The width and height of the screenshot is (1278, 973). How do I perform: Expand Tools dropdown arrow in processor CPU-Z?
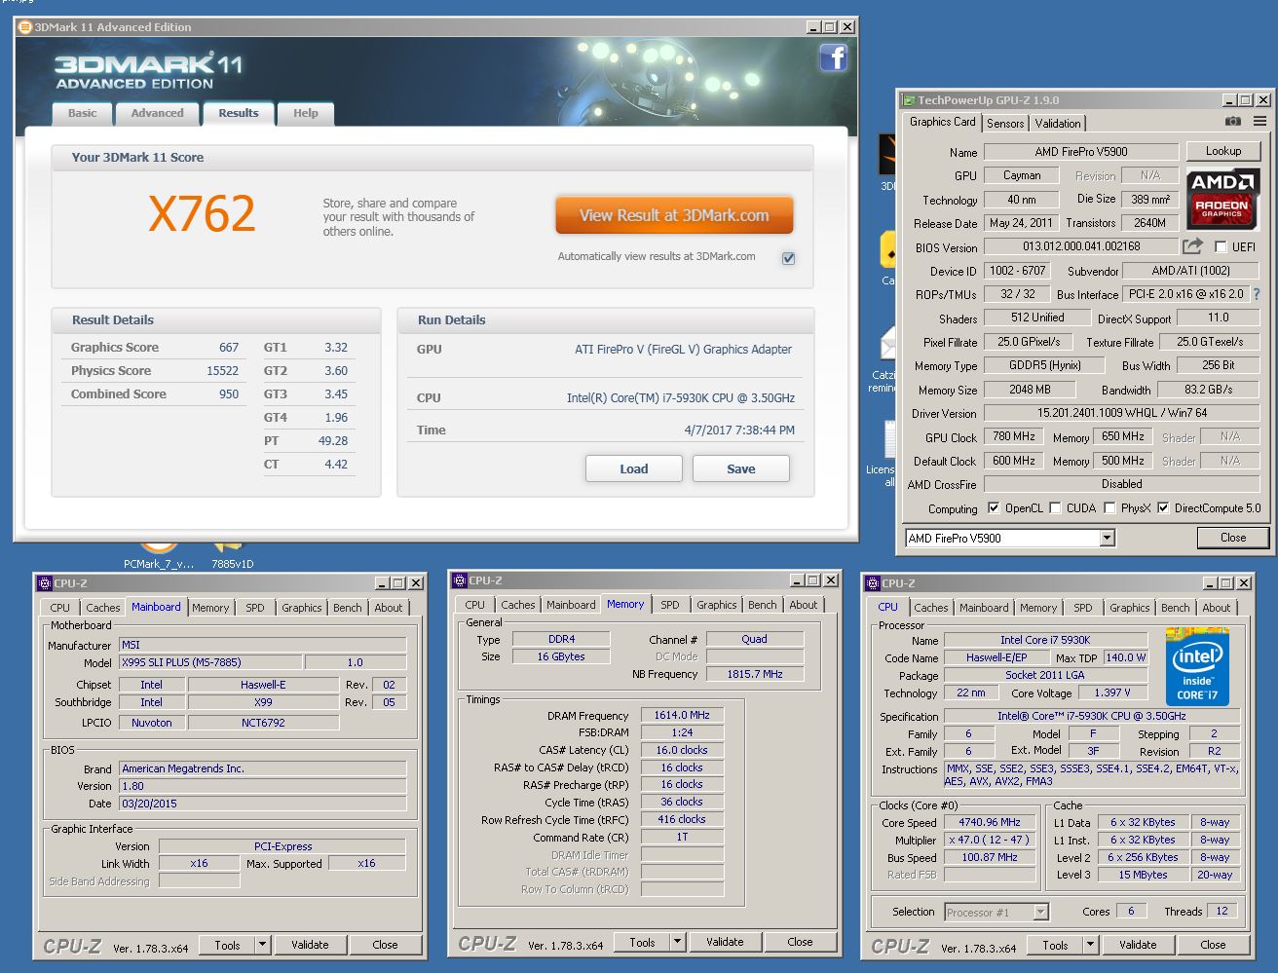click(x=1090, y=944)
